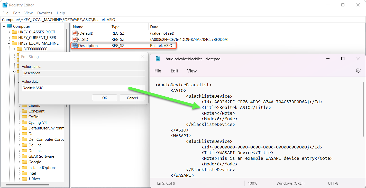Image resolution: width=366 pixels, height=188 pixels.
Task: Expand the HKEY_CLASSES_ROOT tree node
Action: [x=9, y=32]
